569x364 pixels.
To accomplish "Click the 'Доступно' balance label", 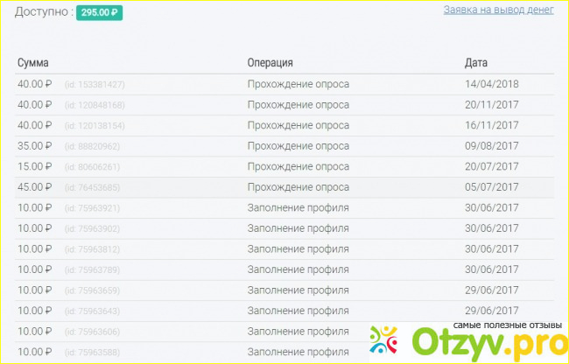I will (x=42, y=13).
